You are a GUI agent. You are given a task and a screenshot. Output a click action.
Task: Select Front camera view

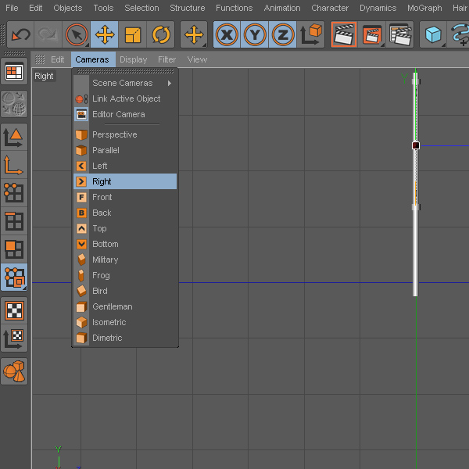click(125, 197)
